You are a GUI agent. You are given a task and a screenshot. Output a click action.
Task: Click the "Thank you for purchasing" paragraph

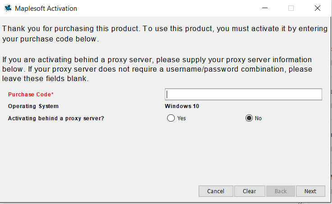[x=165, y=33]
